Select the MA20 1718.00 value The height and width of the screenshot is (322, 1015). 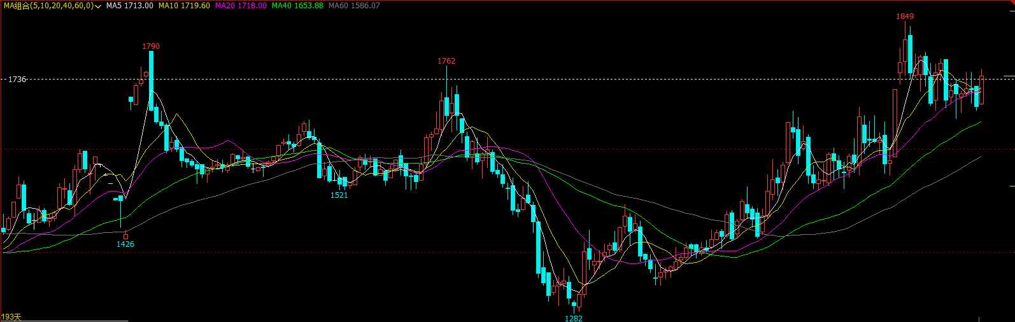pyautogui.click(x=241, y=6)
